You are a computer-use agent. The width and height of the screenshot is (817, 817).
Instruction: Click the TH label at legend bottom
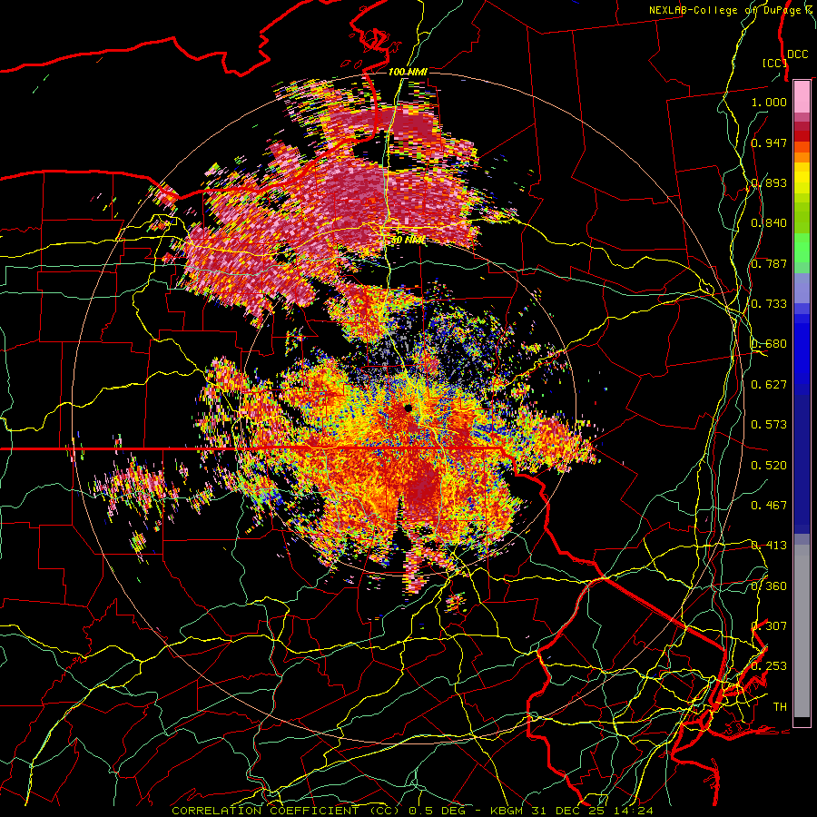[780, 706]
